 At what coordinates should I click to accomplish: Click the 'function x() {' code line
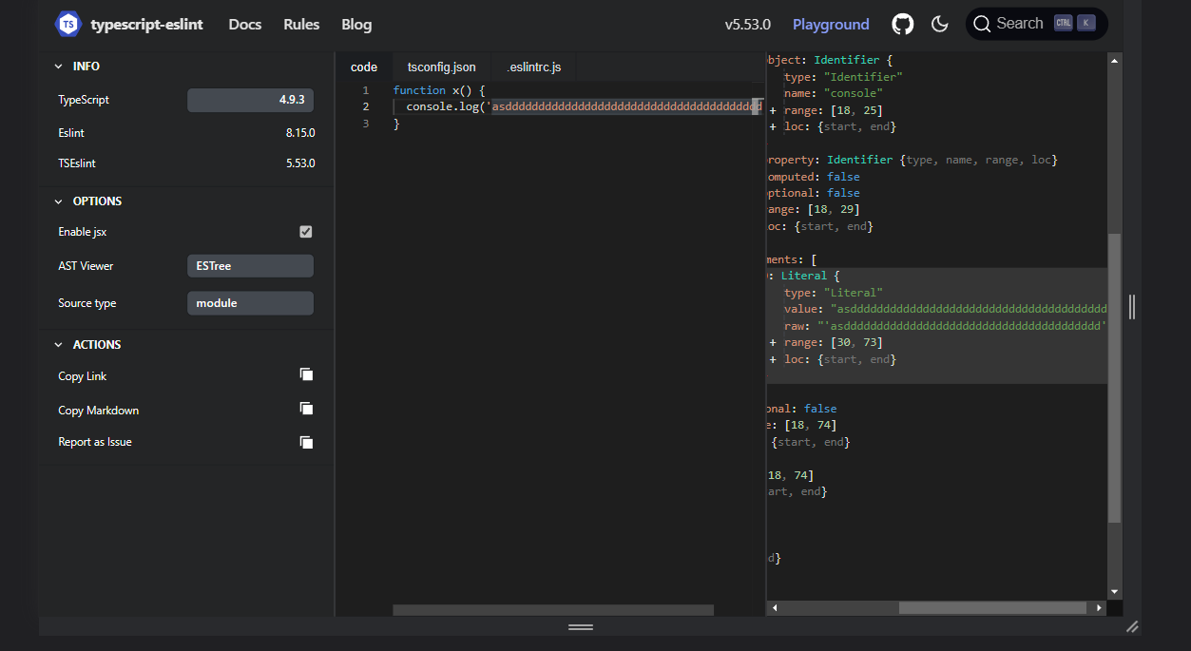point(439,90)
